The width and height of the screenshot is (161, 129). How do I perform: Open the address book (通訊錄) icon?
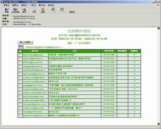coord(72,10)
